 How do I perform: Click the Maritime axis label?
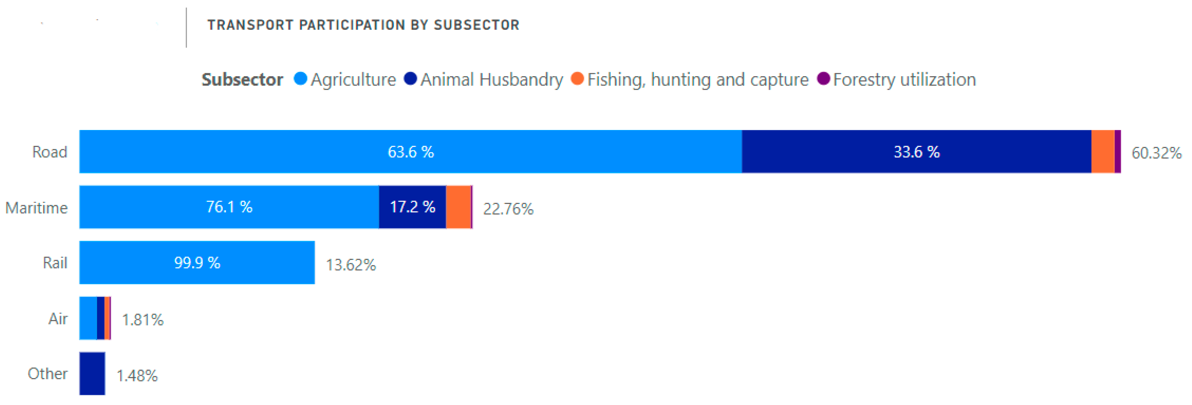tap(37, 208)
